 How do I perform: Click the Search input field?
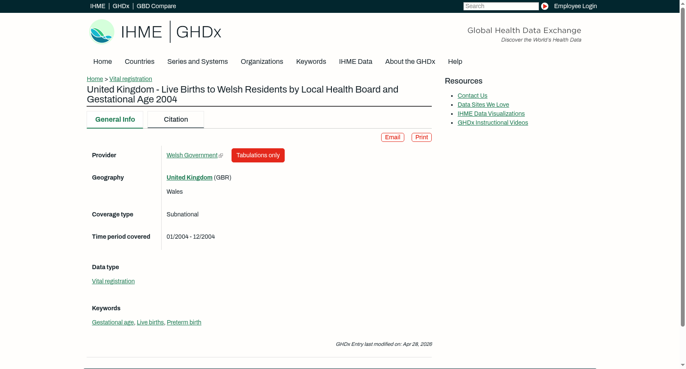[x=501, y=6]
